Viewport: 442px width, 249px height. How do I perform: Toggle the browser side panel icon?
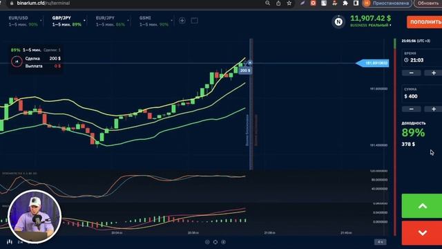[x=356, y=3]
